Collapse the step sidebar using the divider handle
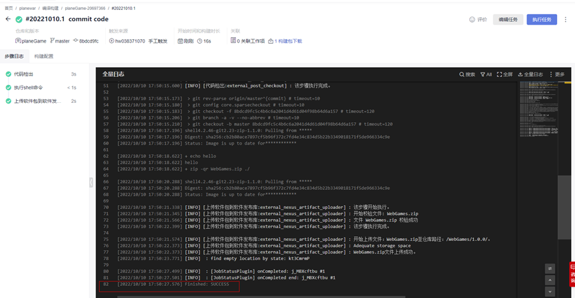The width and height of the screenshot is (575, 298). [91, 183]
